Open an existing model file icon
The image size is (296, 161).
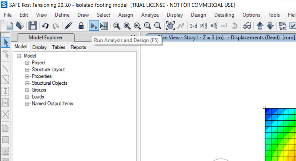20,26
